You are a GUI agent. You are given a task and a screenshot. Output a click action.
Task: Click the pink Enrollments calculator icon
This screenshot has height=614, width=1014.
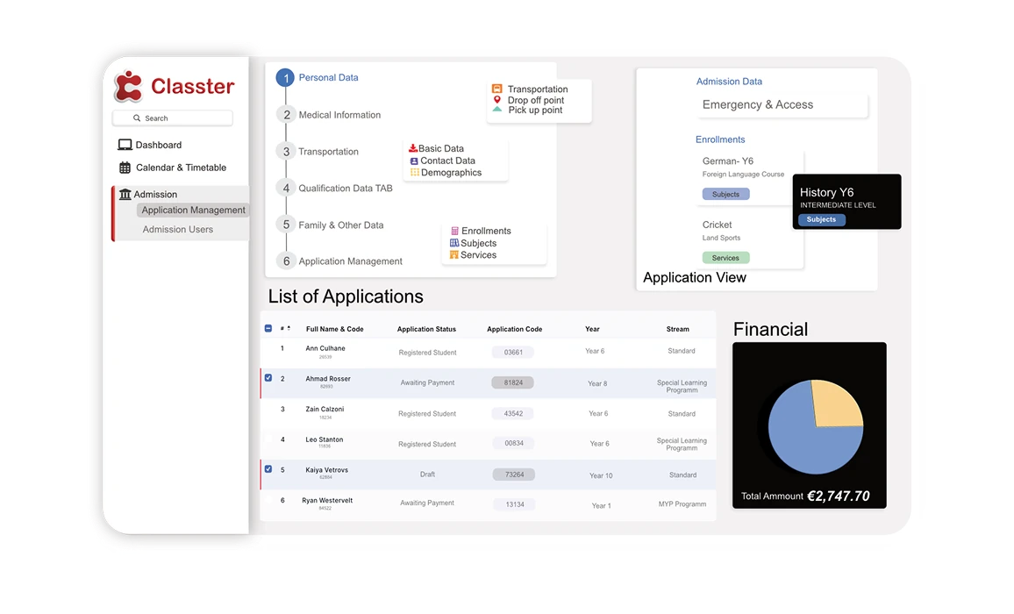(x=454, y=231)
